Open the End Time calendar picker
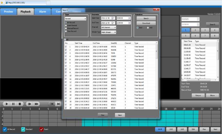 click(113, 23)
